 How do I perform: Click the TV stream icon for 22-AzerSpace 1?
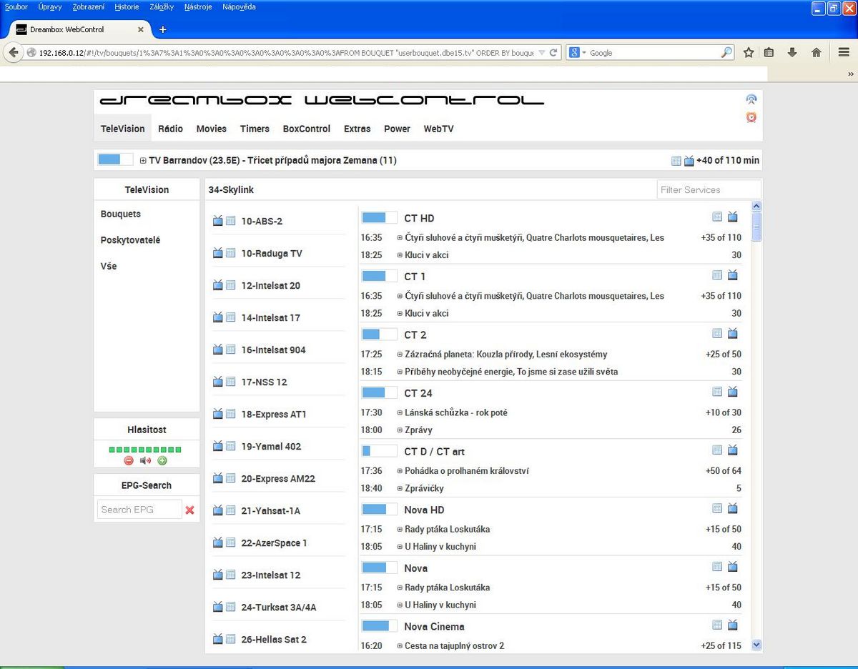point(218,542)
